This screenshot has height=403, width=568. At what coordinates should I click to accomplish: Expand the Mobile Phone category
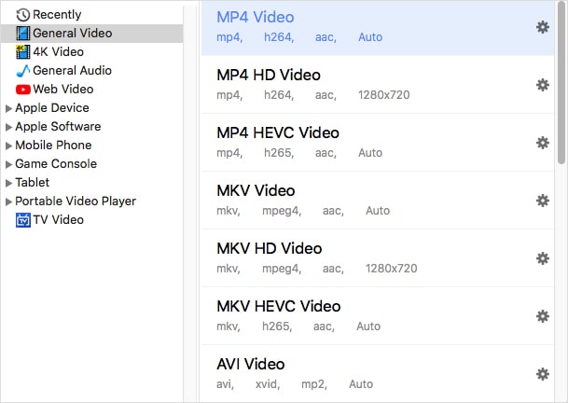(8, 146)
